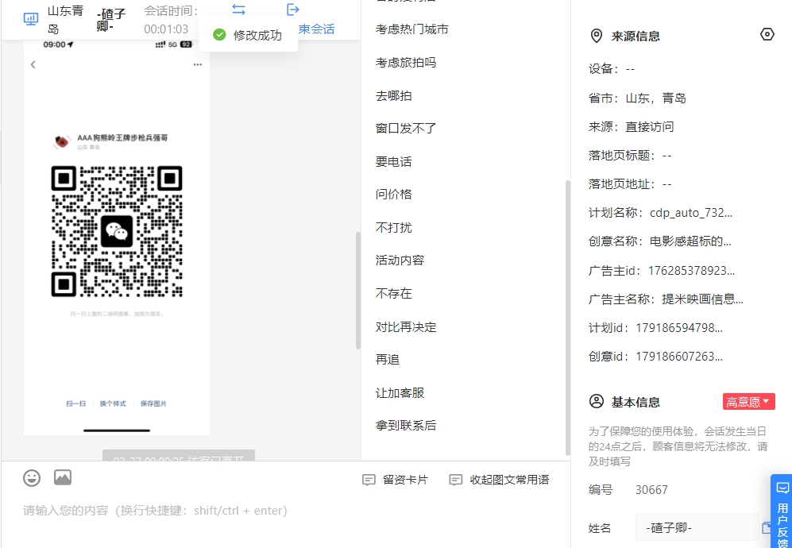Viewport: 792px width, 548px height.
Task: Select quick phrase 去哪拍
Action: 393,95
